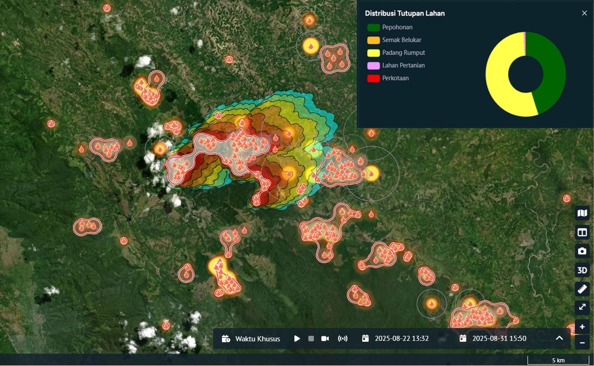Select the ruler measurement tool
This screenshot has height=366, width=594.
(x=582, y=289)
